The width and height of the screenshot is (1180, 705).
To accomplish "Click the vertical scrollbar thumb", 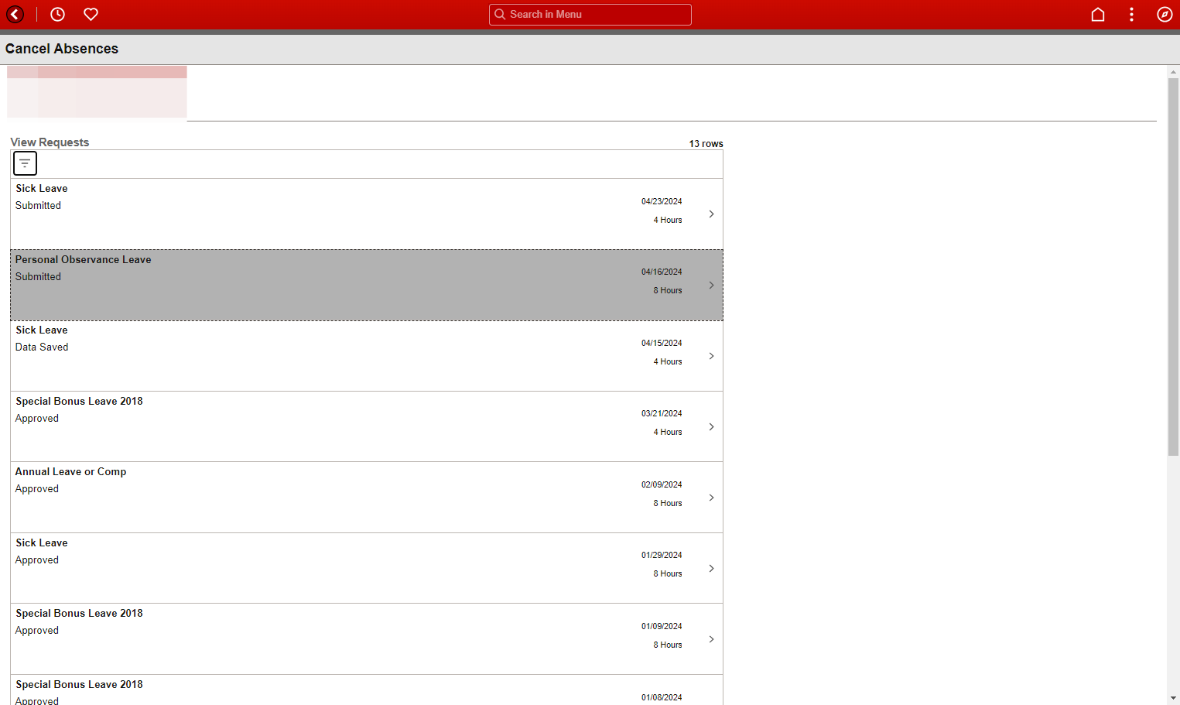I will point(1173,266).
